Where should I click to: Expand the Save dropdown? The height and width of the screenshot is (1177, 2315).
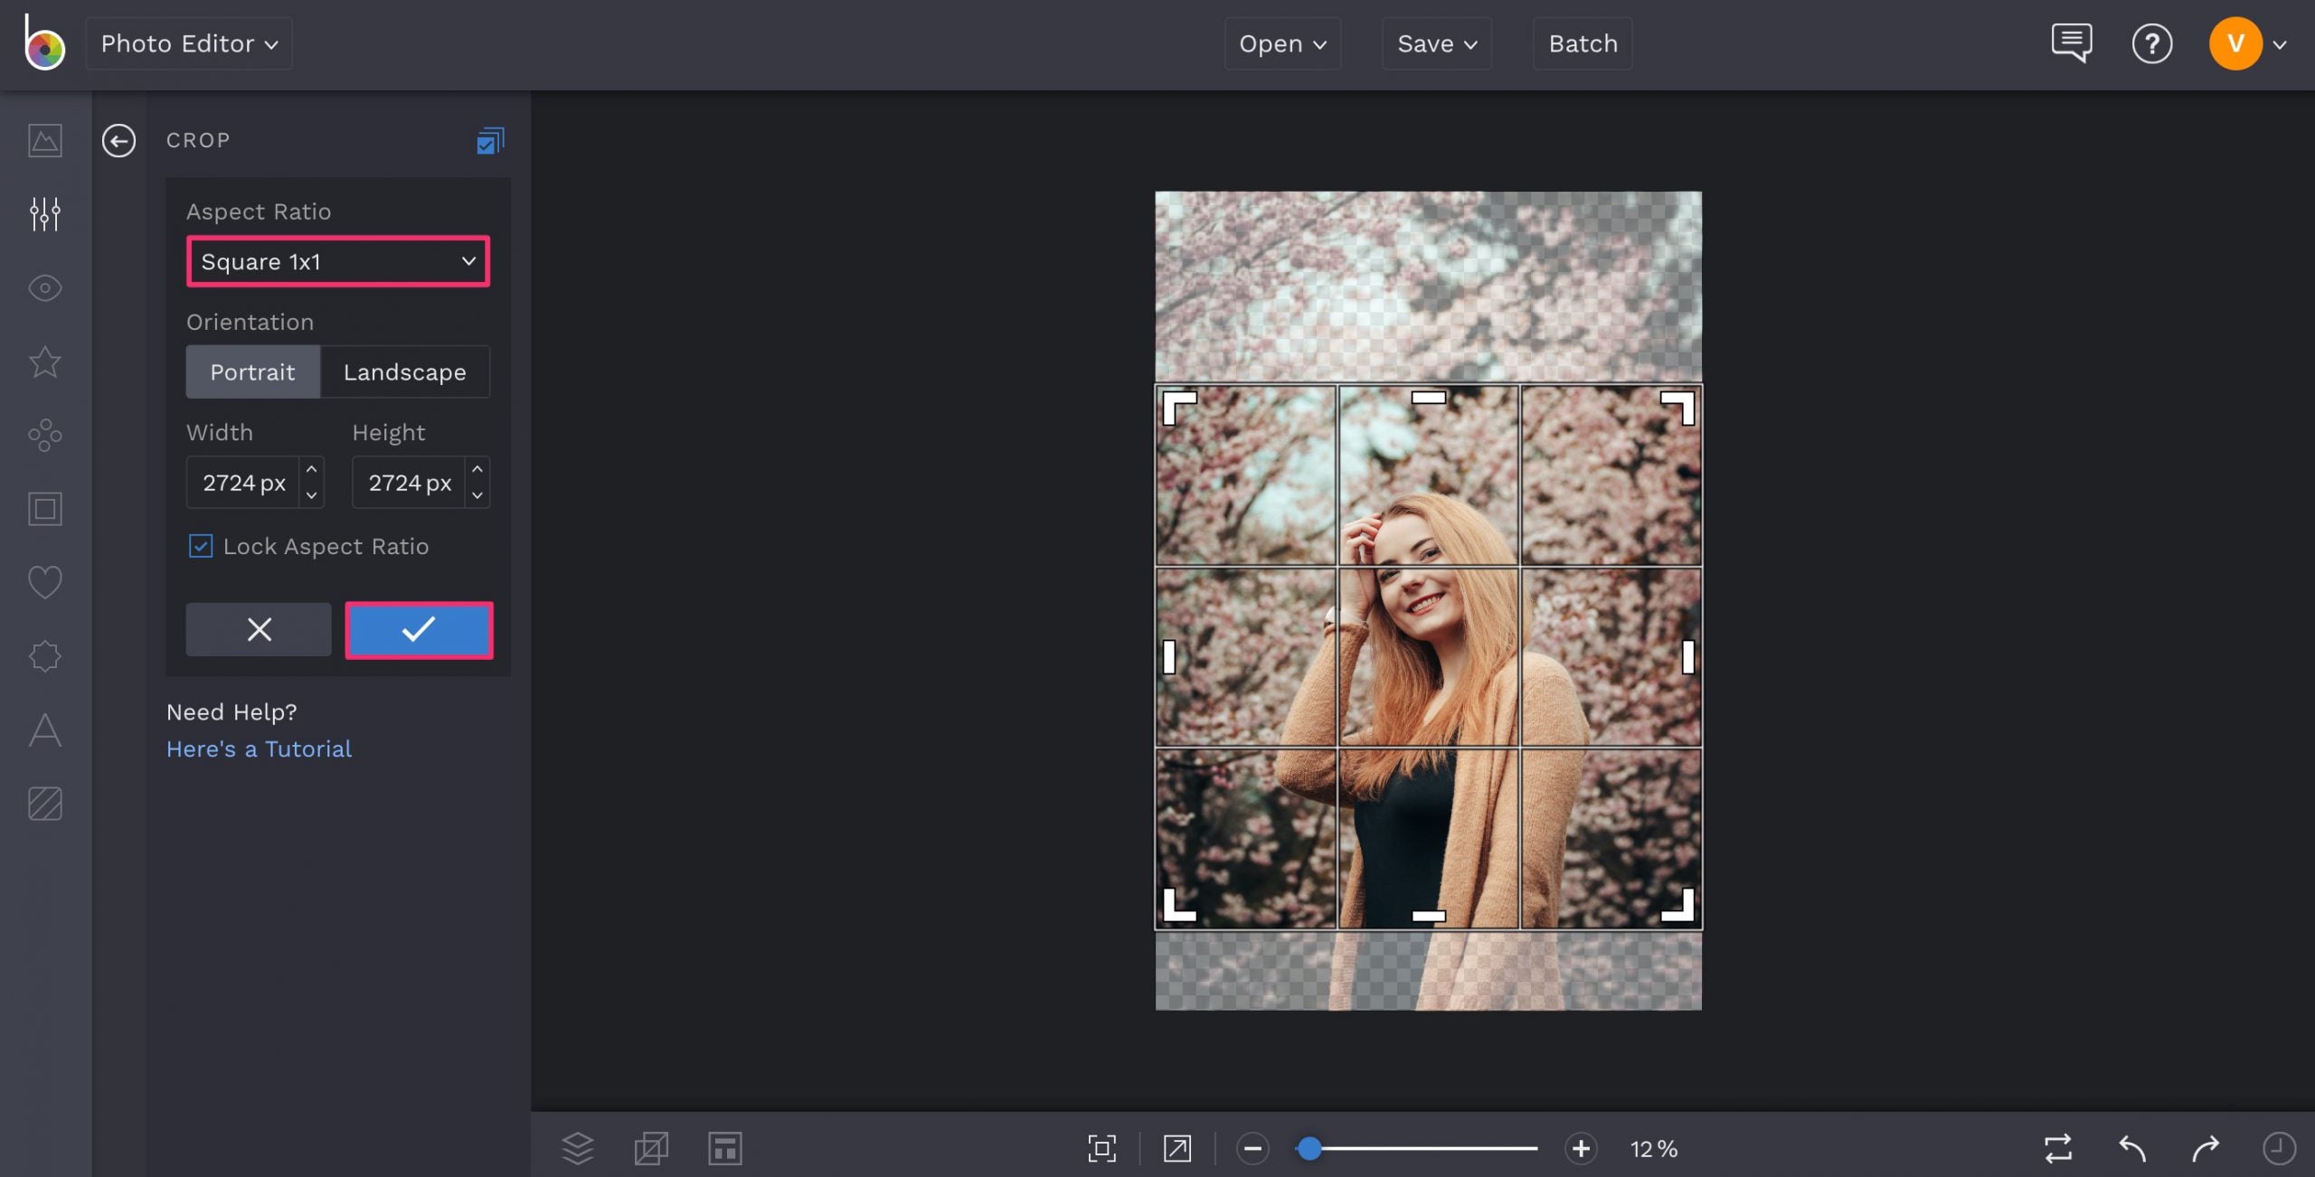click(x=1436, y=42)
